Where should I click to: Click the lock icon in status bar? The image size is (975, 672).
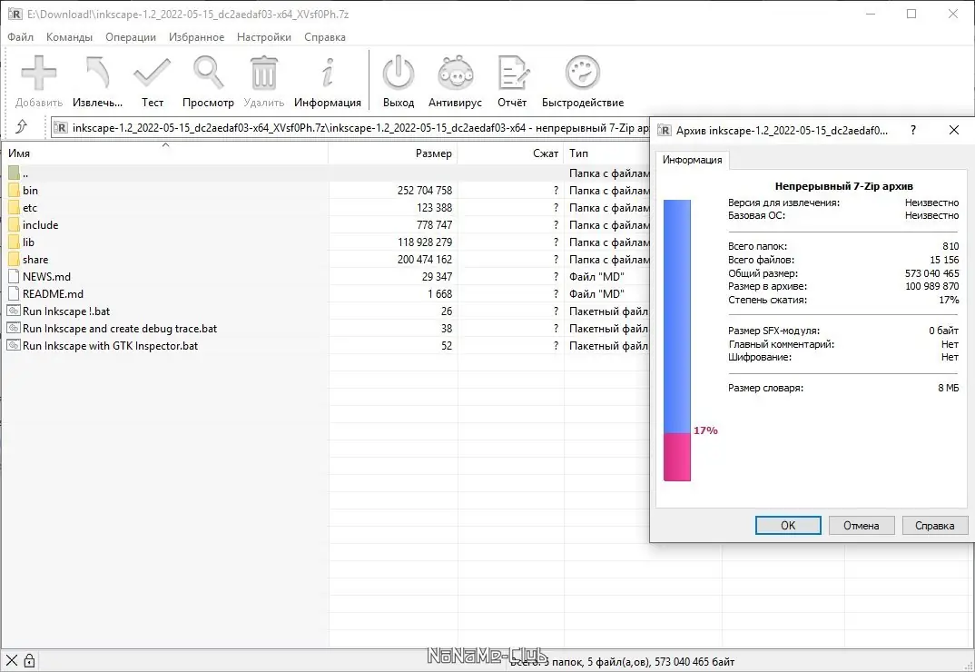[29, 661]
